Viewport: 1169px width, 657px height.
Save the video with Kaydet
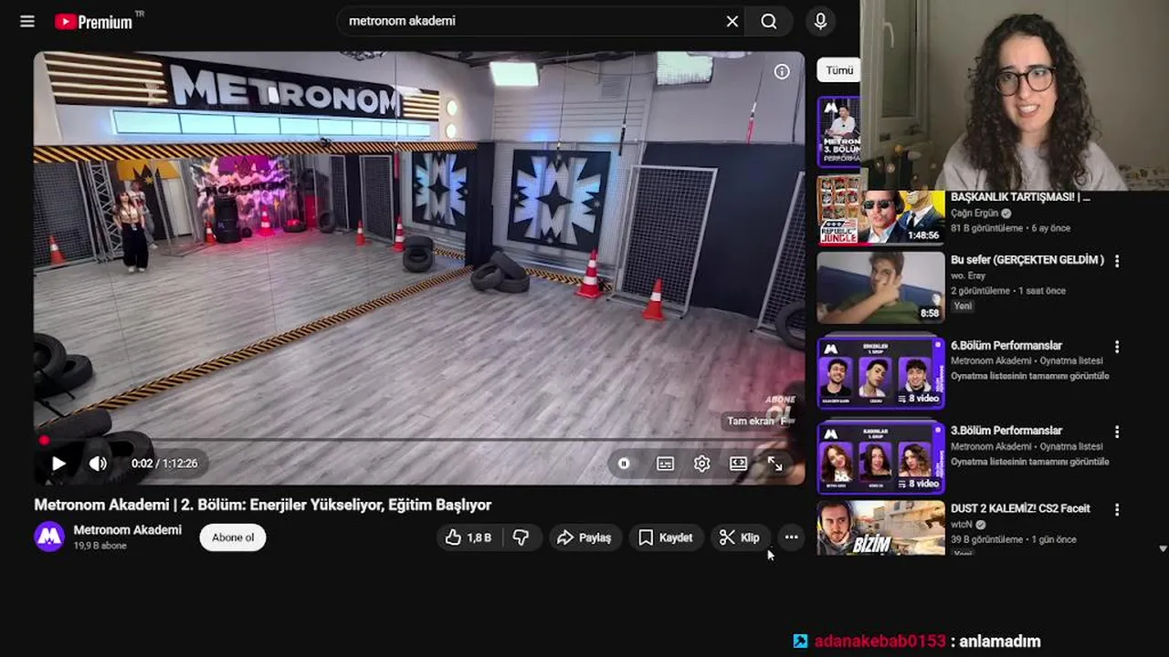(x=667, y=537)
